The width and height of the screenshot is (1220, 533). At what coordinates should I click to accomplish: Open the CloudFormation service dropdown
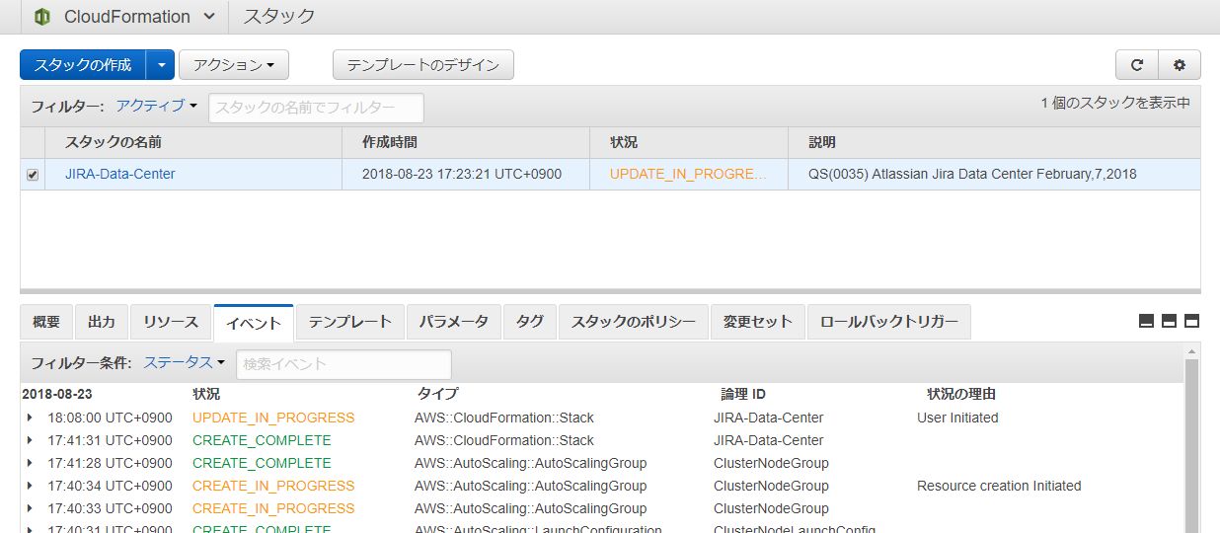click(208, 17)
